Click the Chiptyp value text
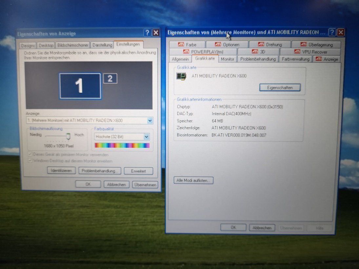This screenshot has height=269, width=359. [x=247, y=107]
